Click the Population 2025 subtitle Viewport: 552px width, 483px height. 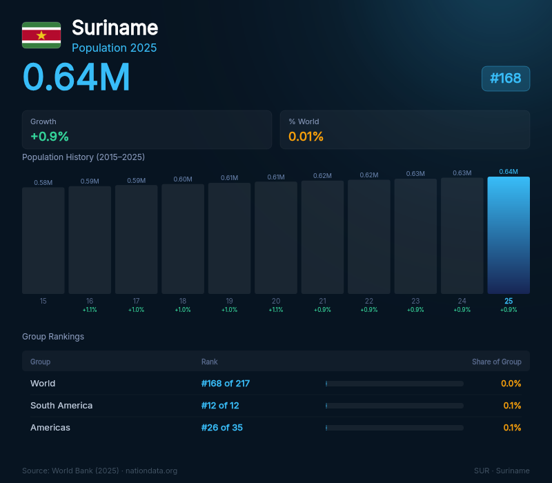pos(114,48)
